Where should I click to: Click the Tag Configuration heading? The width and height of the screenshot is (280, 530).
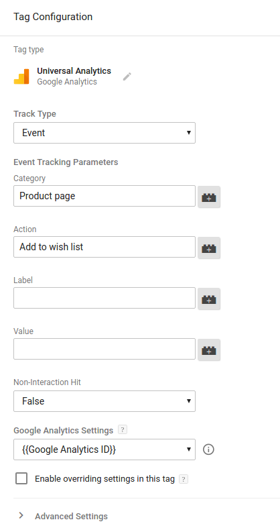point(53,17)
